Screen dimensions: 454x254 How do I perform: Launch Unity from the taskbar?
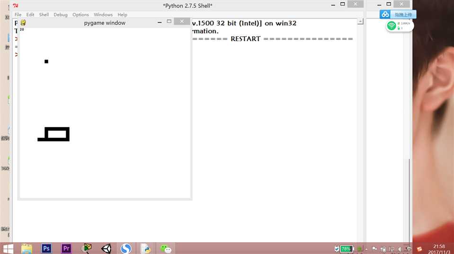coord(106,248)
